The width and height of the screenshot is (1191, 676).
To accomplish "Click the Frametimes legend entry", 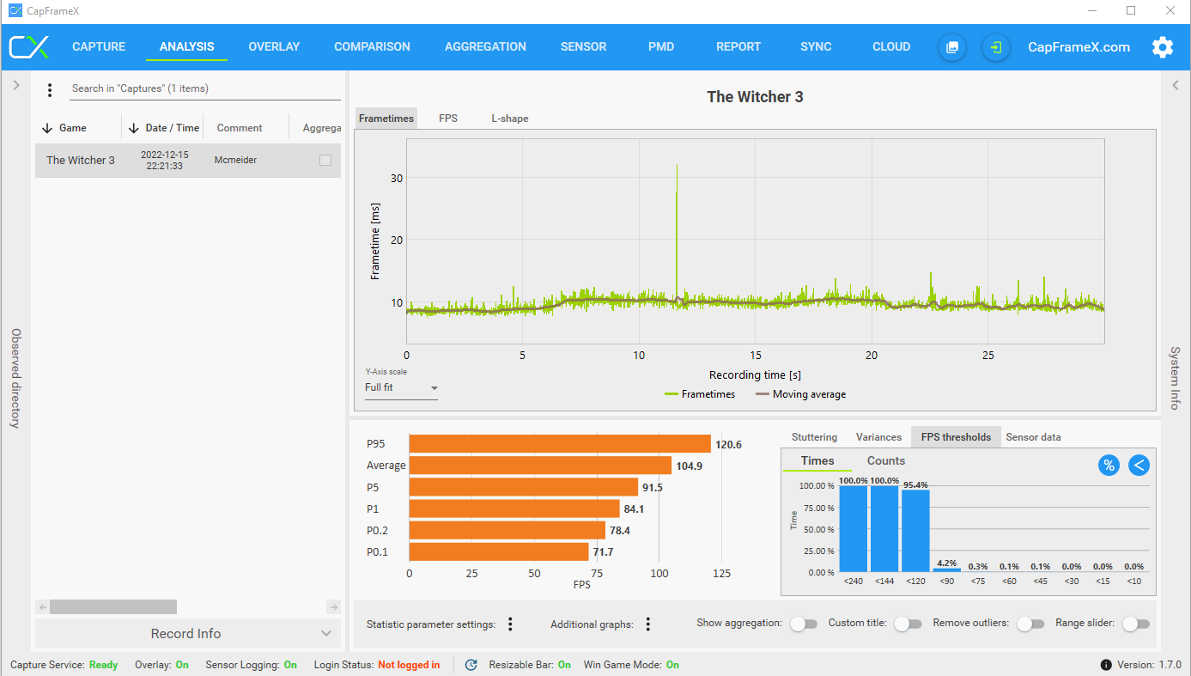I will click(x=700, y=394).
